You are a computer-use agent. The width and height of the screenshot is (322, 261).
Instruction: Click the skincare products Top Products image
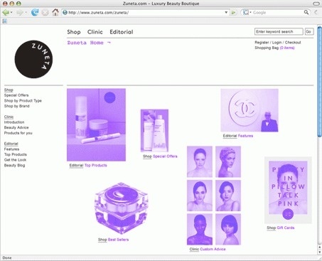tap(96, 125)
